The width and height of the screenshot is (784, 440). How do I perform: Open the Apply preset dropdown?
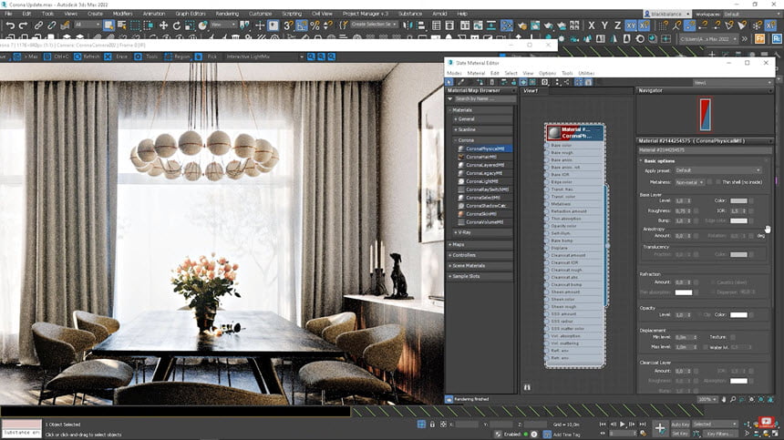(718, 170)
